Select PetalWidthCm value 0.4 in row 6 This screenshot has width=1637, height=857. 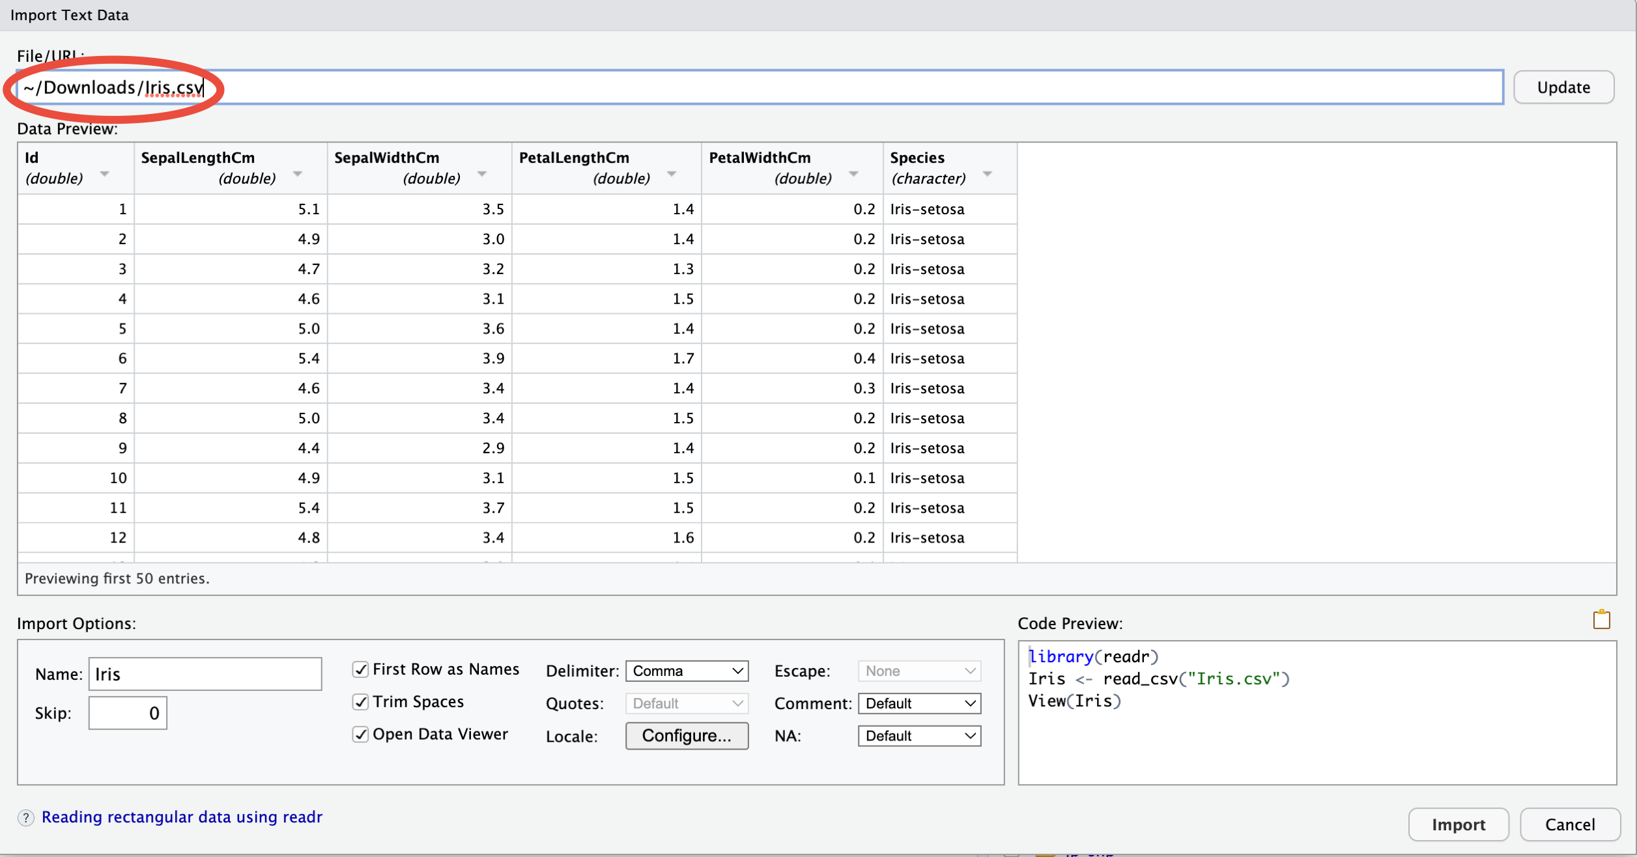[x=792, y=358]
